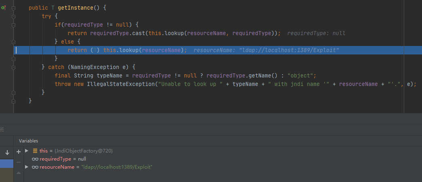Click the inline resourceName ldap debug hint
The height and width of the screenshot is (182, 422).
click(x=266, y=50)
